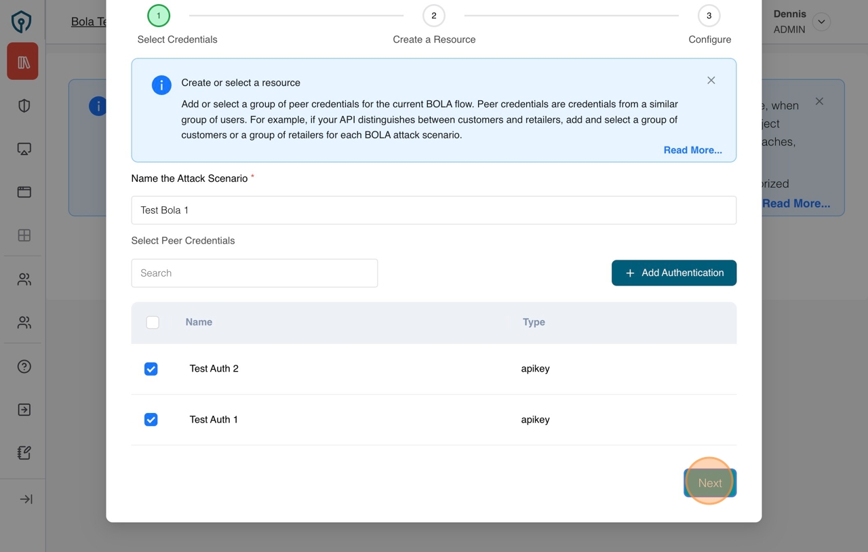Toggle the select-all header checkbox
868x552 pixels.
point(153,323)
